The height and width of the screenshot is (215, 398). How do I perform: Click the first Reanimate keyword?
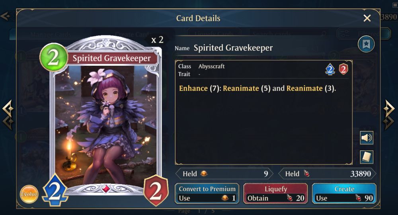241,88
